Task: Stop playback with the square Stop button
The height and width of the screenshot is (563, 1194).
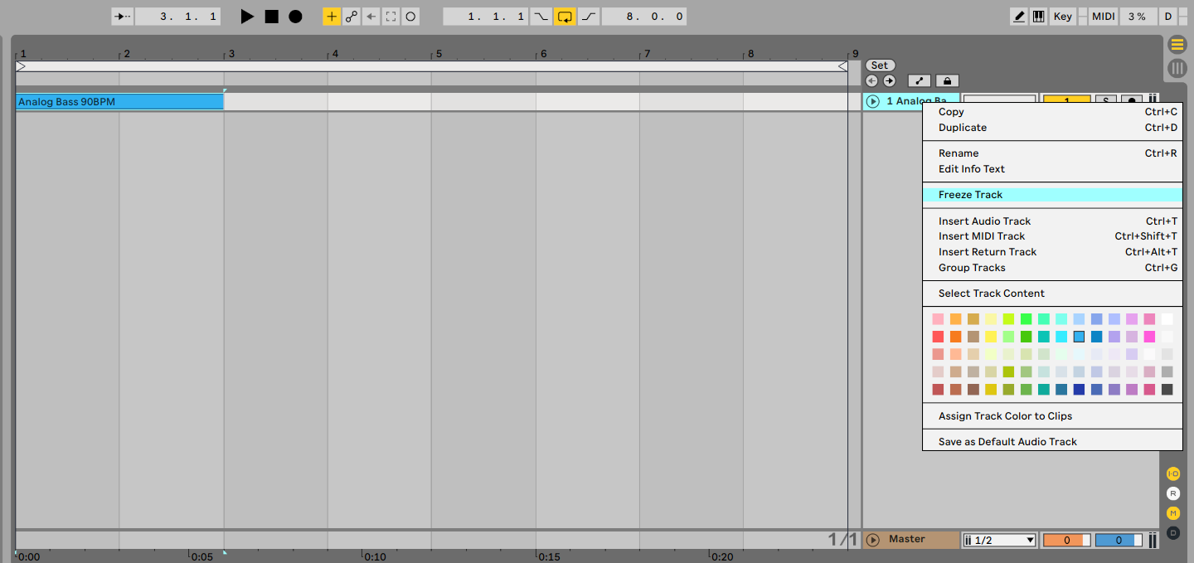Action: (x=271, y=17)
